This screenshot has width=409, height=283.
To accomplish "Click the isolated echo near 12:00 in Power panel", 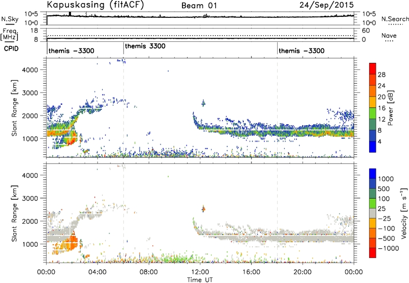I will (203, 103).
